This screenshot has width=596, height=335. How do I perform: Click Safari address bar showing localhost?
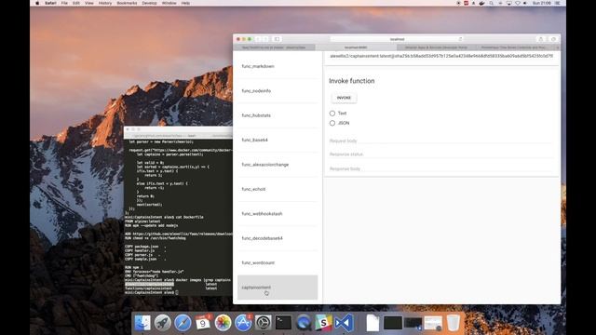tap(398, 39)
